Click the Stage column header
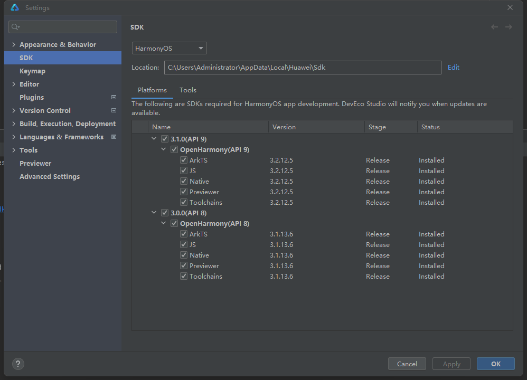The height and width of the screenshot is (380, 527). pos(391,127)
